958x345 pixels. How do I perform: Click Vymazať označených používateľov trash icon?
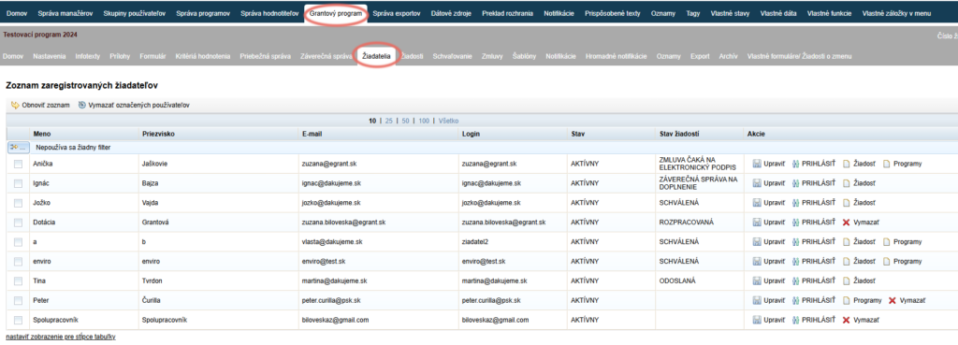pyautogui.click(x=82, y=105)
